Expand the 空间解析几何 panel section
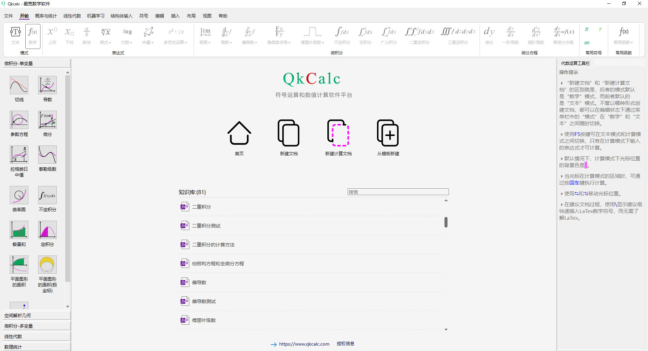This screenshot has width=648, height=351. 36,316
